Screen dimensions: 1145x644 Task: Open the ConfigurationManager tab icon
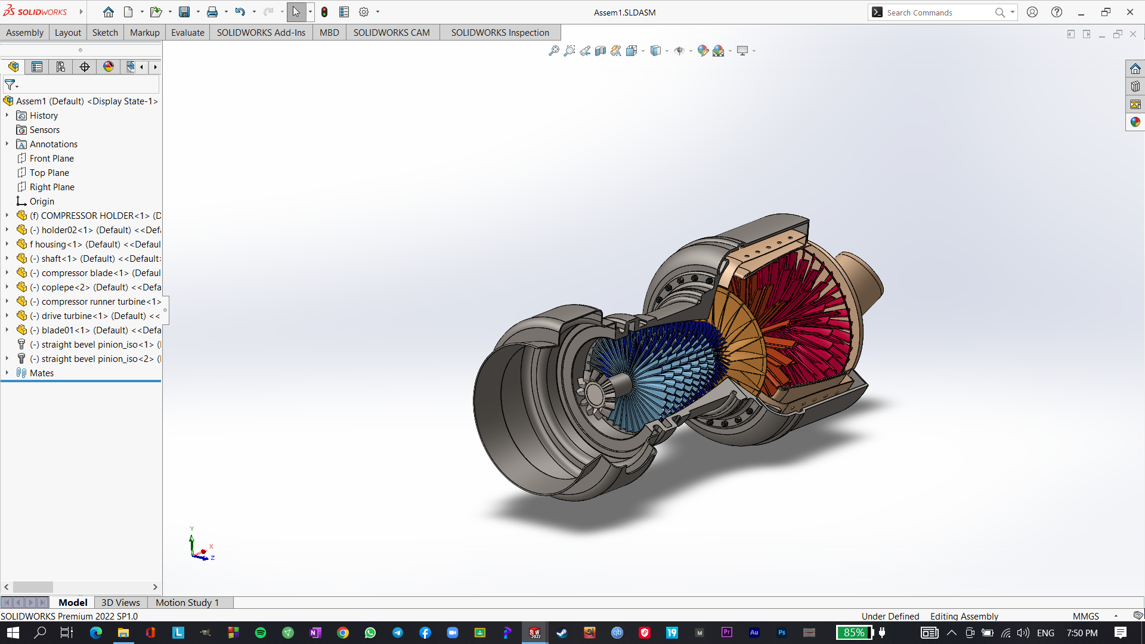pyautogui.click(x=60, y=67)
